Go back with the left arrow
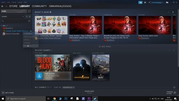The width and height of the screenshot is (179, 101). pyautogui.click(x=2, y=6)
